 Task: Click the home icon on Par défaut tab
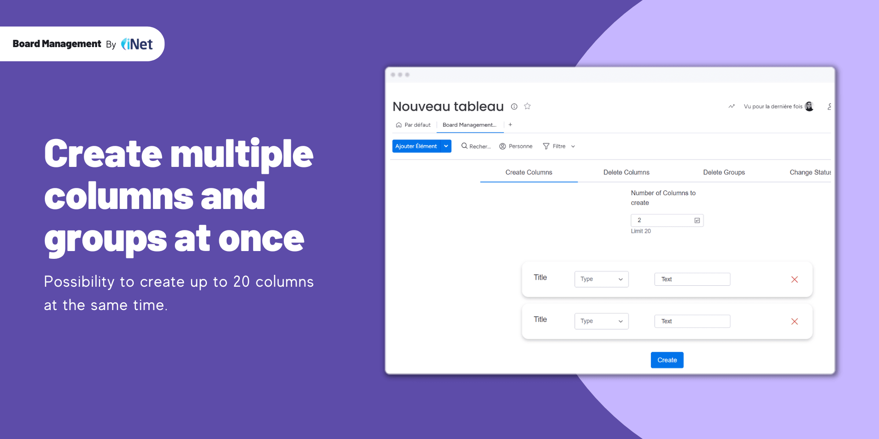(399, 125)
